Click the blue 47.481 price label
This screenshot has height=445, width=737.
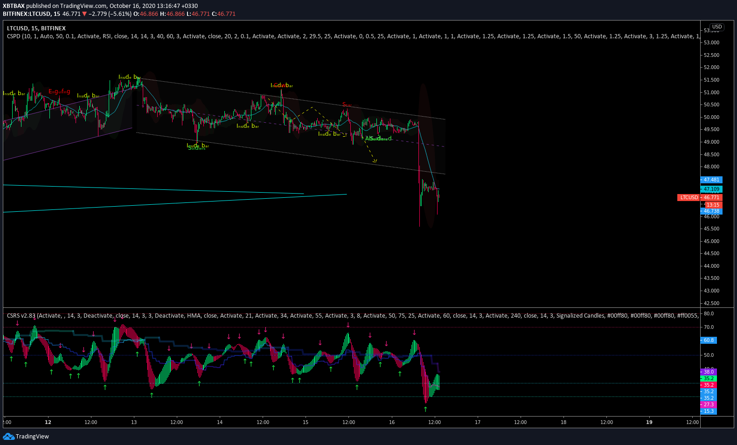711,180
